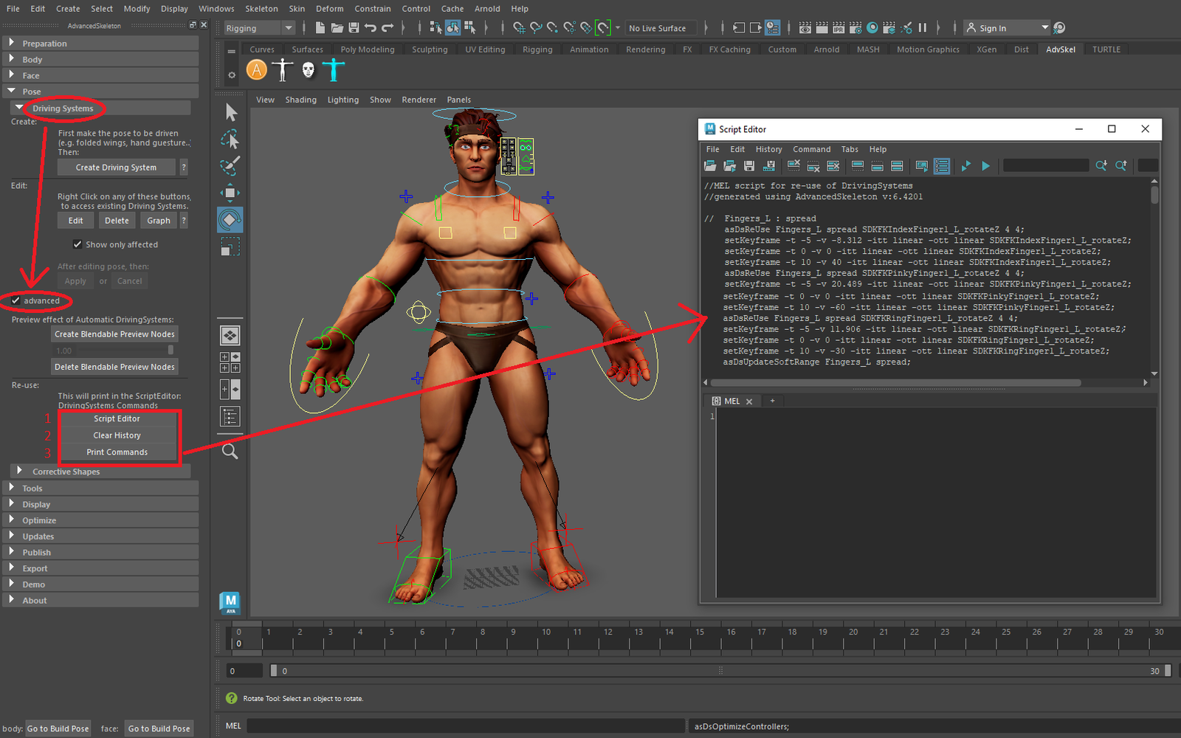Viewport: 1181px width, 738px height.
Task: Click the Maya logo icon at bottom-left
Action: click(x=230, y=603)
